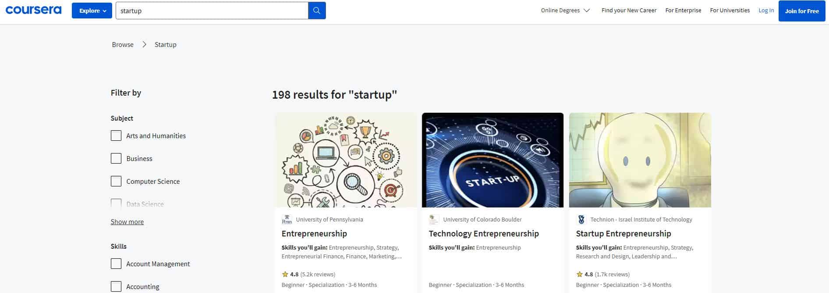The height and width of the screenshot is (293, 829).
Task: Enable the Account Management skills filter
Action: pos(116,264)
